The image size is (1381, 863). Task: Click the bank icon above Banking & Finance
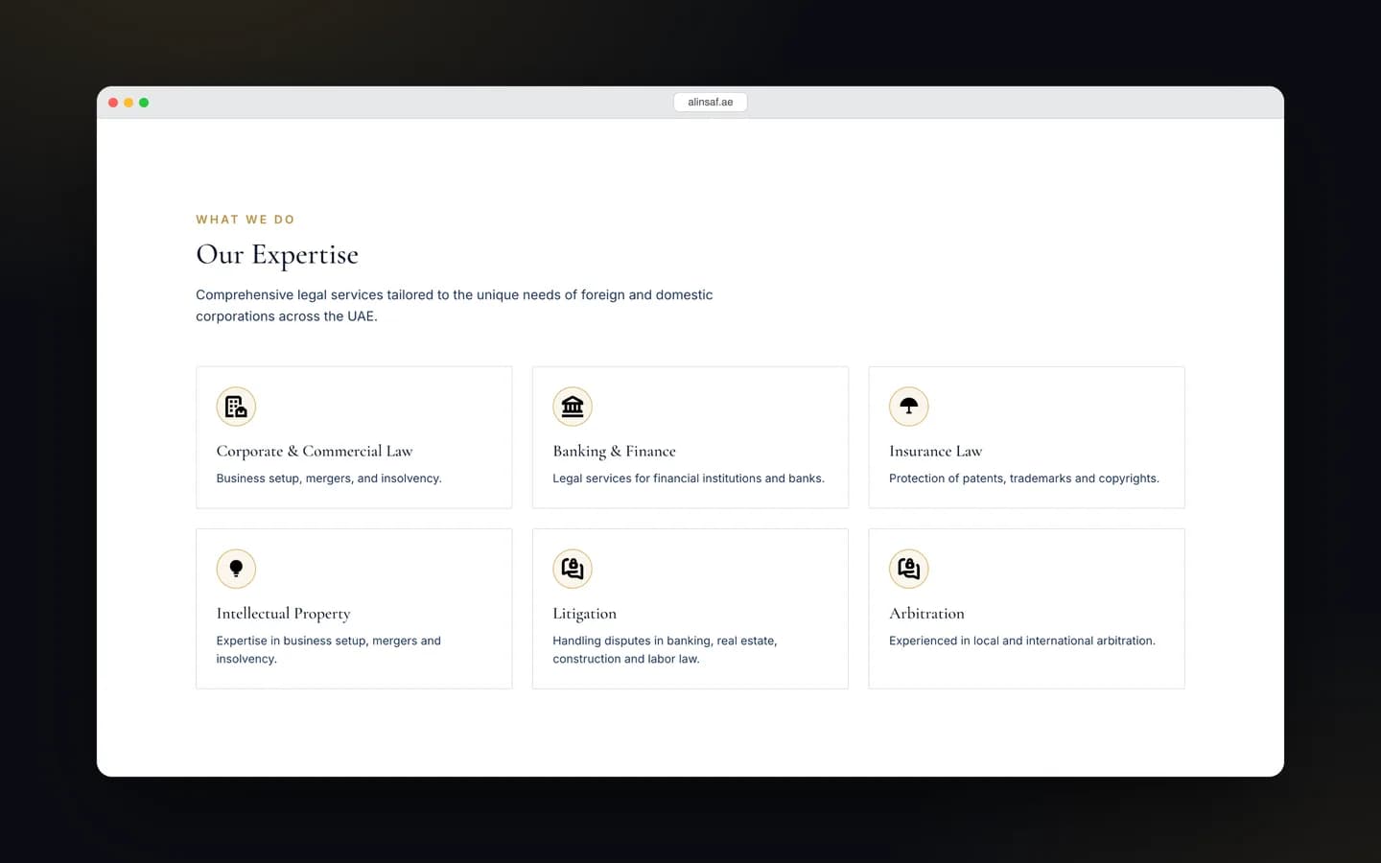pos(573,407)
